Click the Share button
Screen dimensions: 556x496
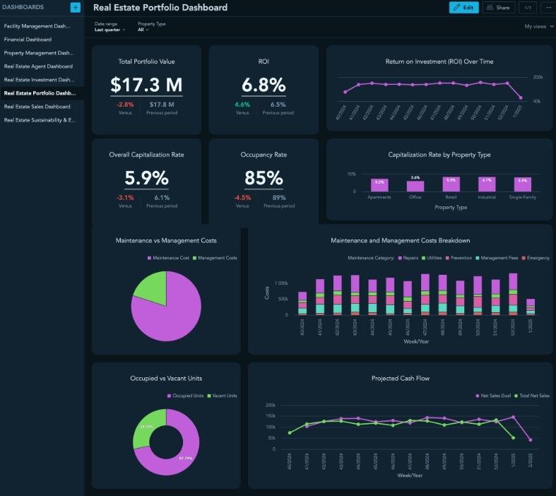coord(498,8)
